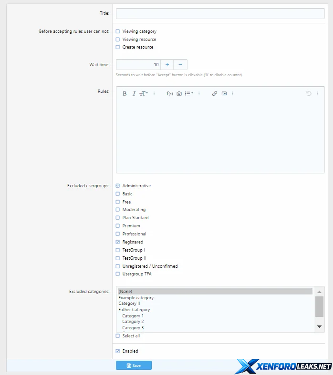Insert an image into the Rules editor
Viewport: 333px width, 375px height.
[224, 94]
